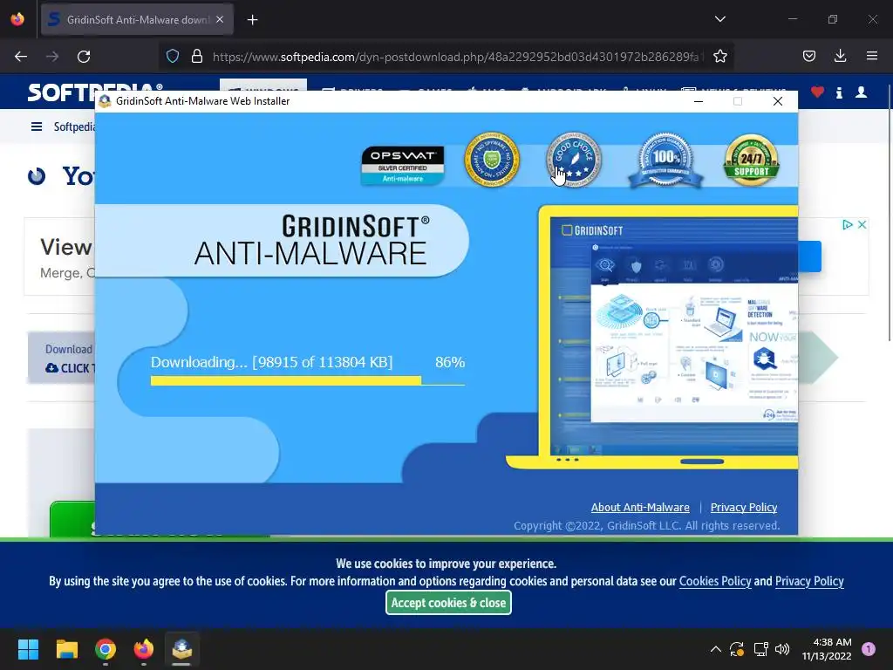Open Softpedia hamburger menu
893x670 pixels.
pos(37,126)
